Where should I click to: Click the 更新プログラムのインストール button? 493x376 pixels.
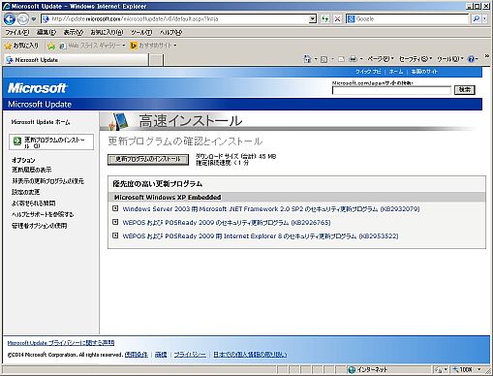point(148,160)
